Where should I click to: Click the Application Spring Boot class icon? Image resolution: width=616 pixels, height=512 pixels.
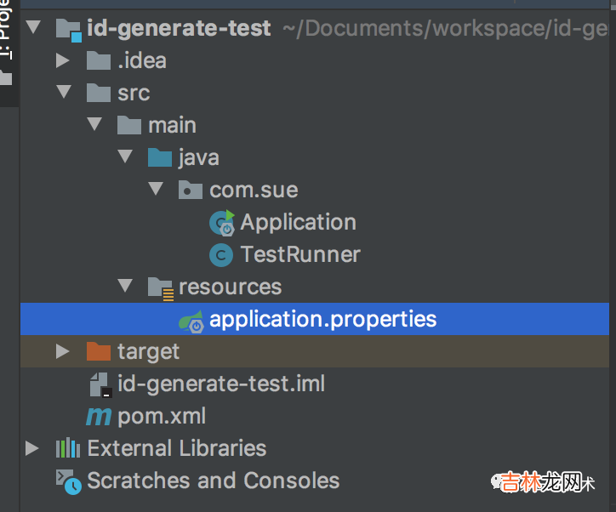[222, 223]
